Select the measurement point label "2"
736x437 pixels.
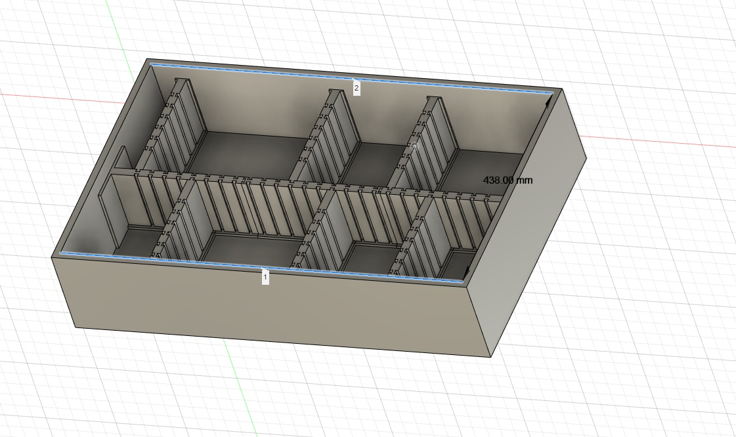[x=357, y=88]
